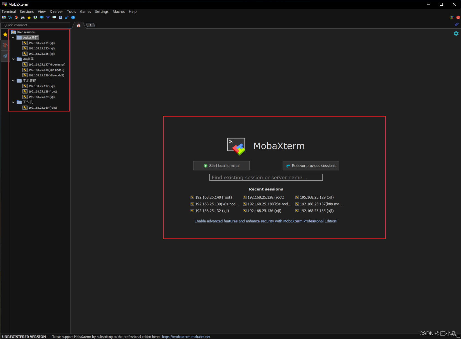Collapse the 工作机 folder

coord(13,102)
